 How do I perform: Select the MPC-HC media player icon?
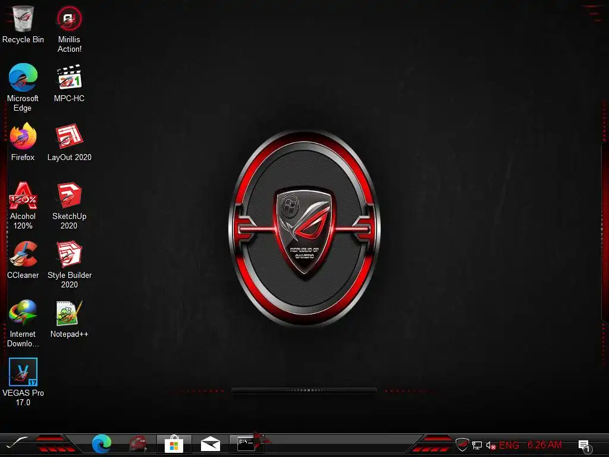click(69, 83)
